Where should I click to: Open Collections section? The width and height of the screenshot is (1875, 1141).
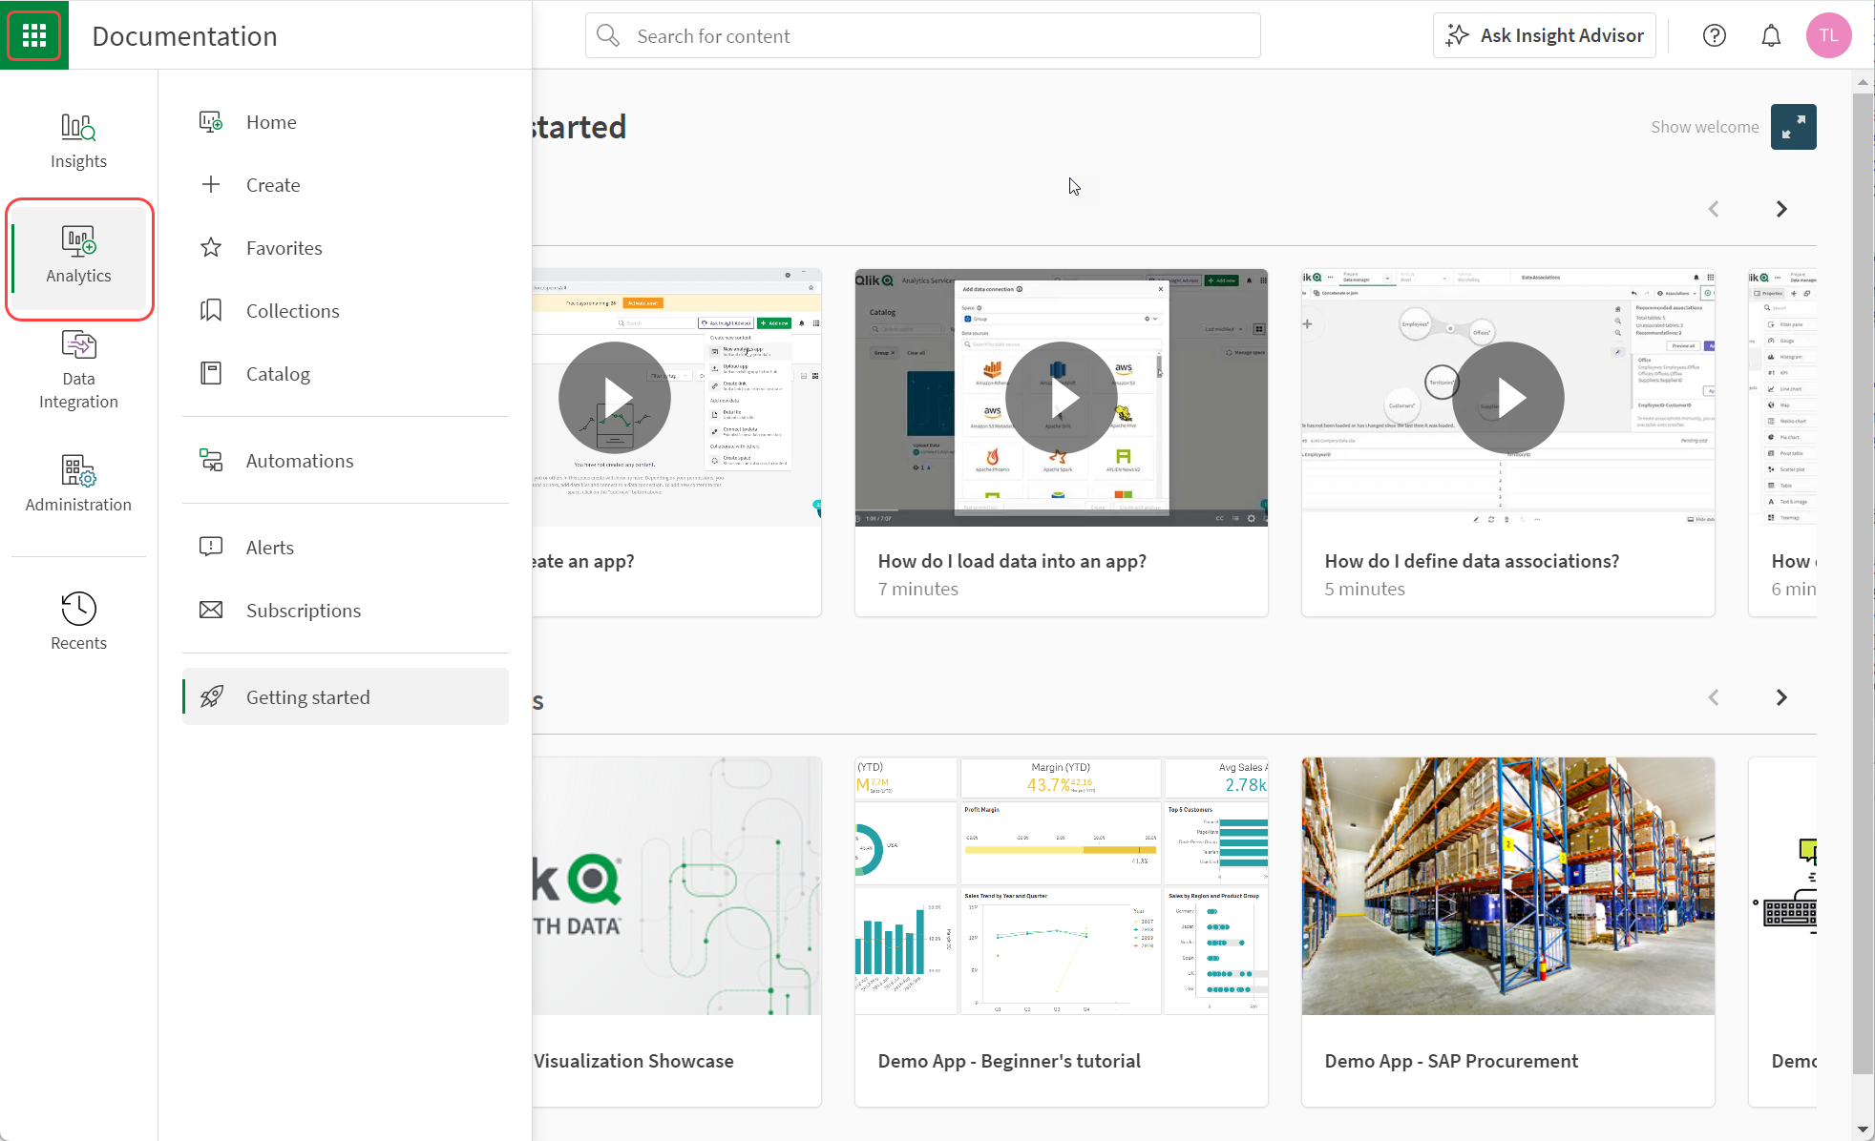click(x=293, y=310)
